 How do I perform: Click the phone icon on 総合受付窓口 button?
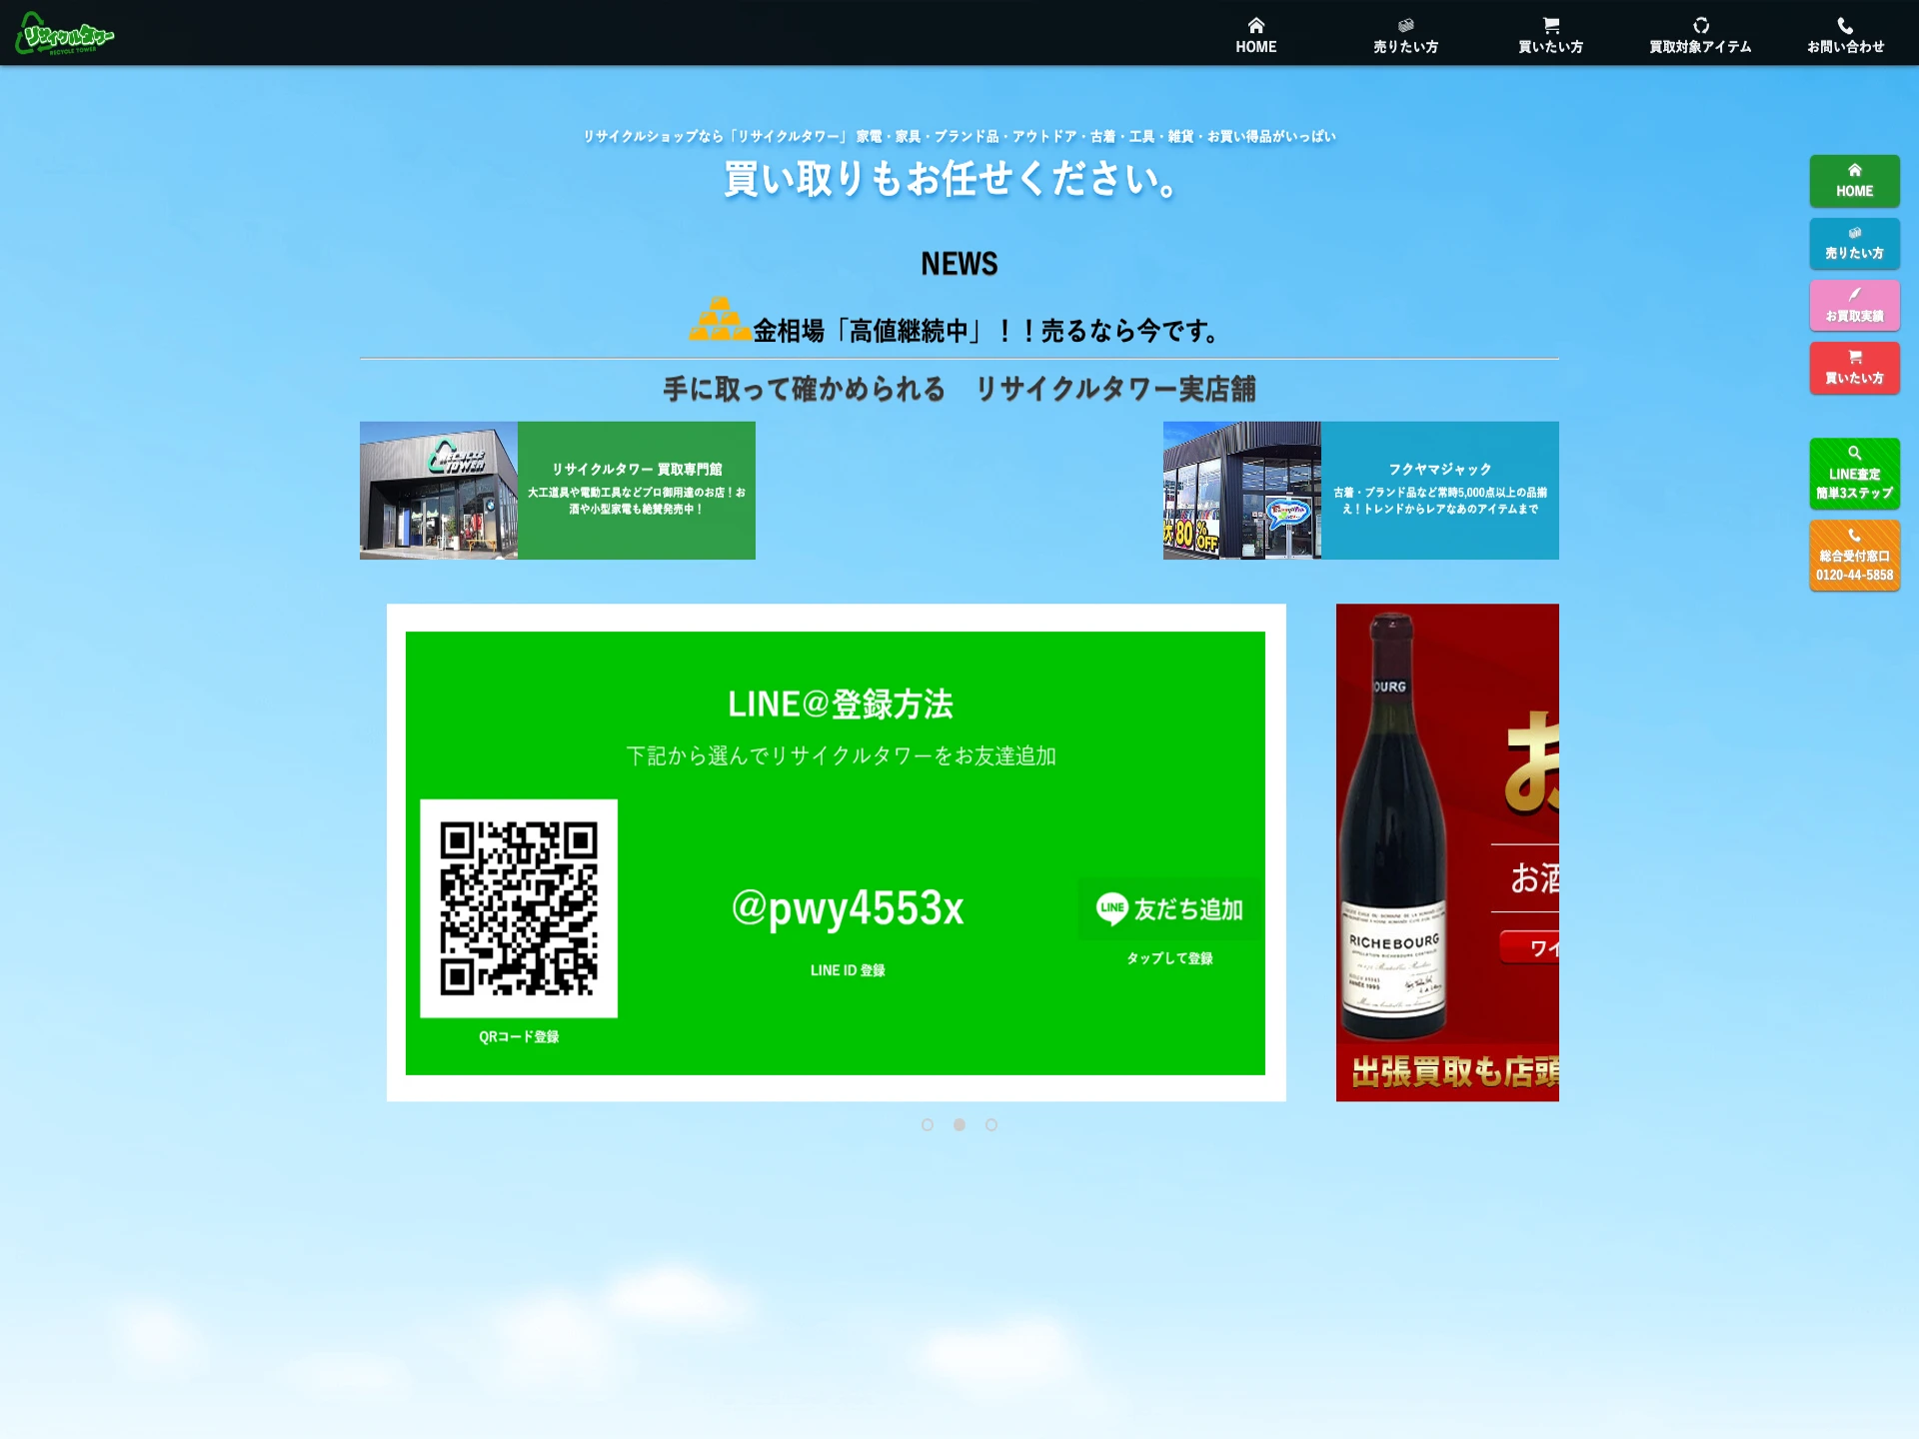[x=1854, y=535]
